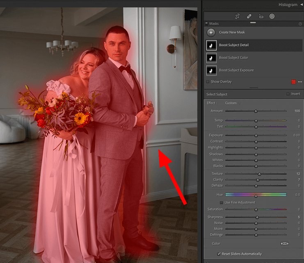Image resolution: width=304 pixels, height=263 pixels.
Task: Select the Boost Subject Exposure mask
Action: click(x=236, y=70)
